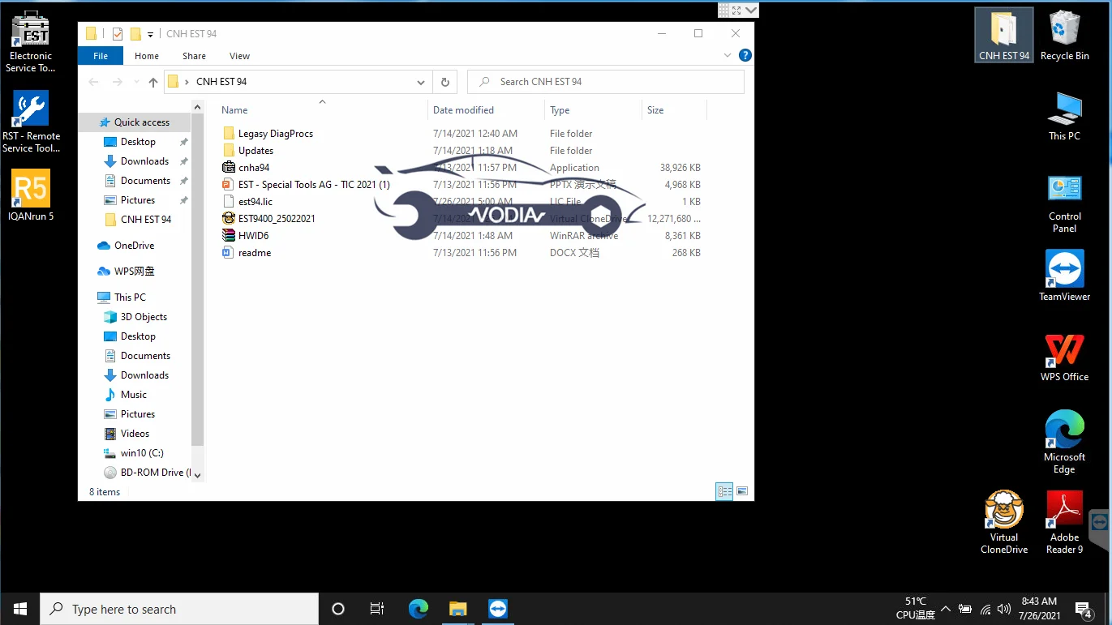Open address bar history dropdown

click(x=420, y=82)
